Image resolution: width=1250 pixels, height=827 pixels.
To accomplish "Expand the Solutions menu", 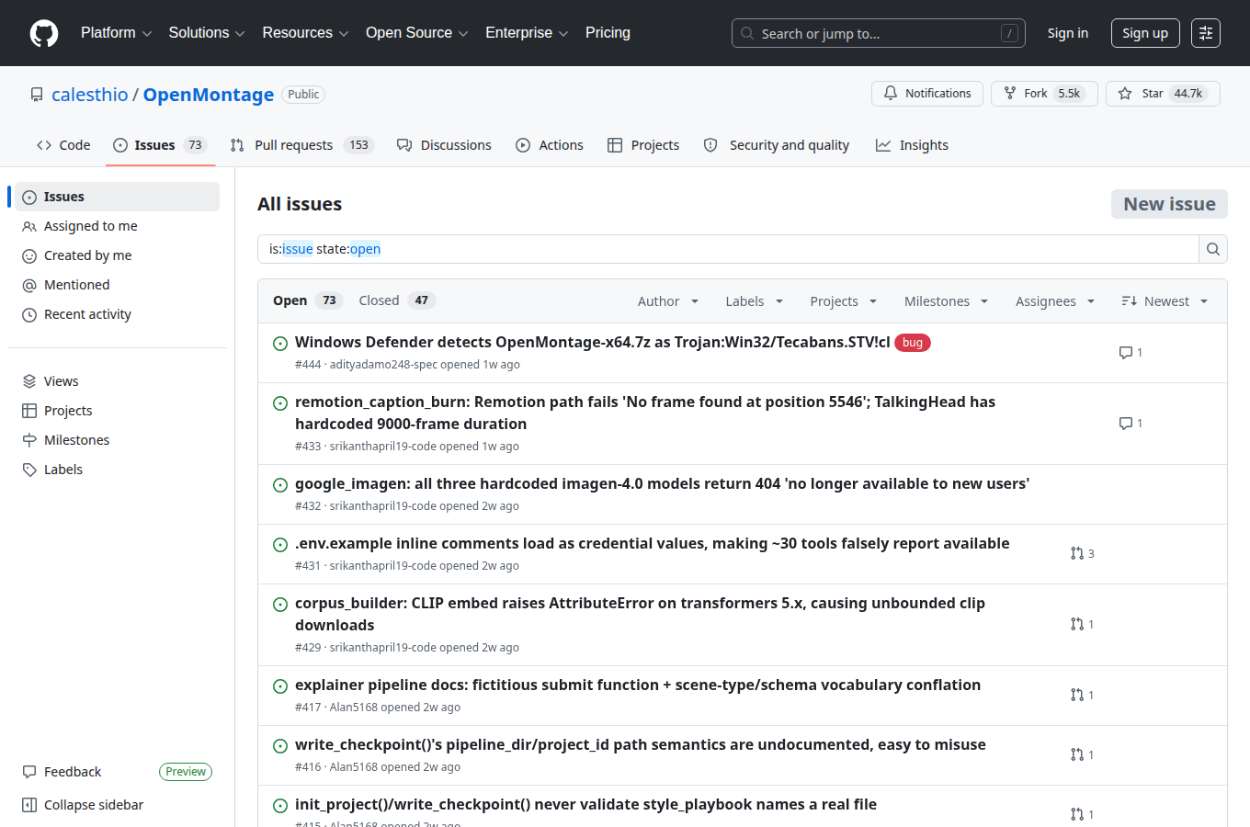I will point(207,33).
